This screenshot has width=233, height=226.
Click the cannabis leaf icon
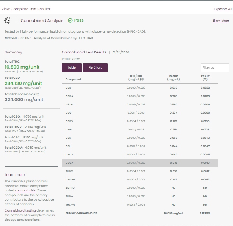click(7, 20)
